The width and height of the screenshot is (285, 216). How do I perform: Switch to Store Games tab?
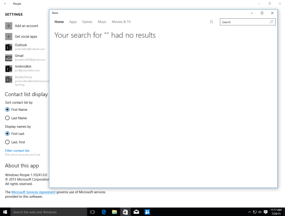[x=87, y=22]
